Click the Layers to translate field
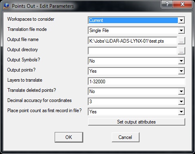This screenshot has height=154, width=195. (136, 81)
